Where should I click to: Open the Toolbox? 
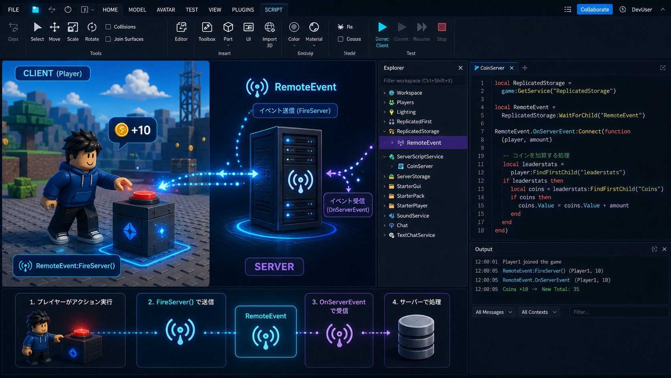pos(207,32)
